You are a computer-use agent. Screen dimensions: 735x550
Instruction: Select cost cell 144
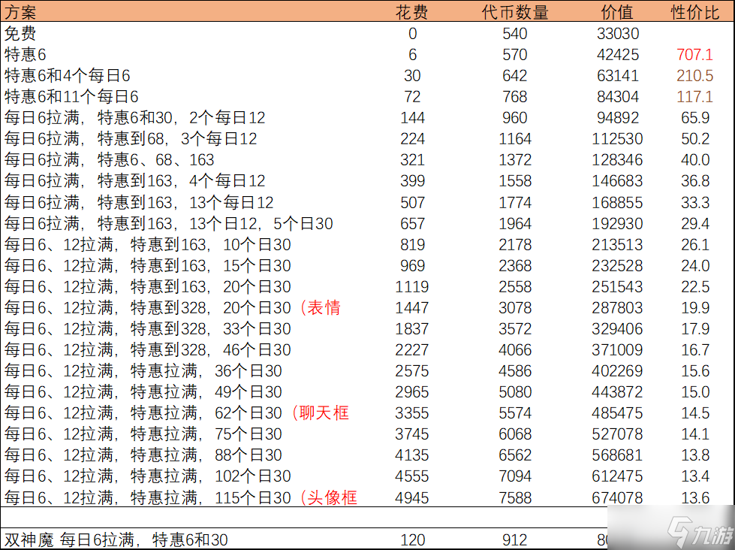(412, 117)
